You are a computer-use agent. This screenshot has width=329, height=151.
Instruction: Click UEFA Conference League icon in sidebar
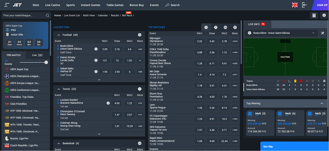(7, 90)
